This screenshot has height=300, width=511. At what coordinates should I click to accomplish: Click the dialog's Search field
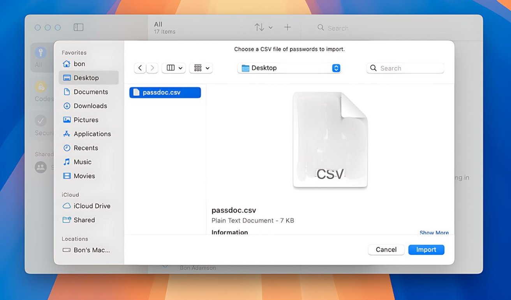(x=405, y=68)
